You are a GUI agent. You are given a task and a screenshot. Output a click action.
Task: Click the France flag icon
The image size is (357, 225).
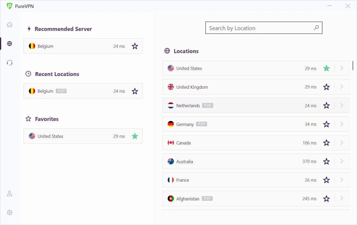pyautogui.click(x=171, y=180)
